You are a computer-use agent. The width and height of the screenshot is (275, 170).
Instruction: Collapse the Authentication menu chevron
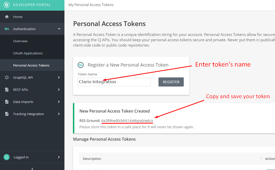tap(59, 29)
